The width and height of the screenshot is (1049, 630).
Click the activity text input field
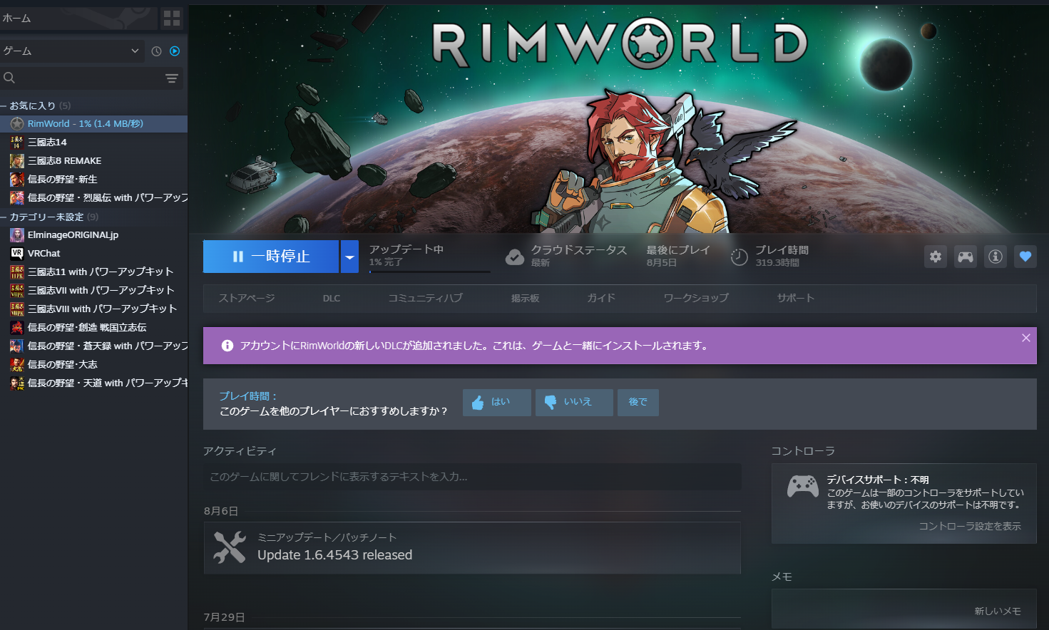pyautogui.click(x=472, y=477)
